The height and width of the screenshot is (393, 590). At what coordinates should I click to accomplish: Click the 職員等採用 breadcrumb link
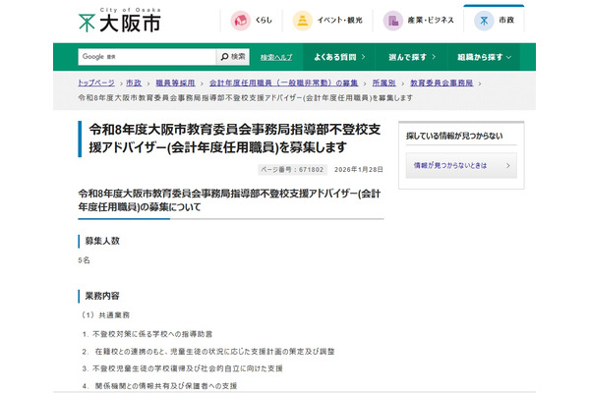pyautogui.click(x=175, y=83)
